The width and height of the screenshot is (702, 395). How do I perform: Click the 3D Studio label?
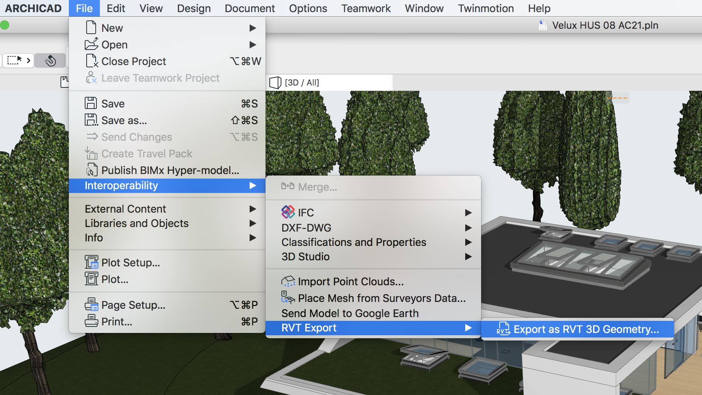tap(306, 257)
